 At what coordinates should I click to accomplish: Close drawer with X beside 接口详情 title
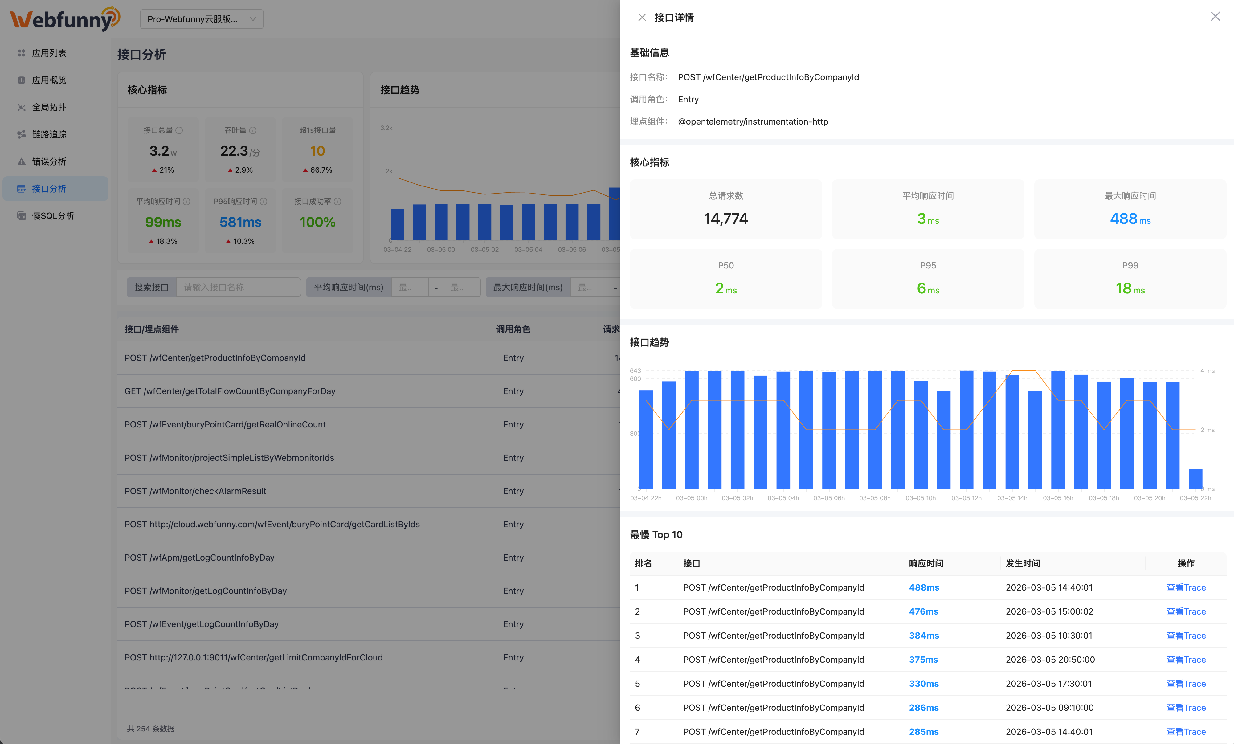click(642, 18)
